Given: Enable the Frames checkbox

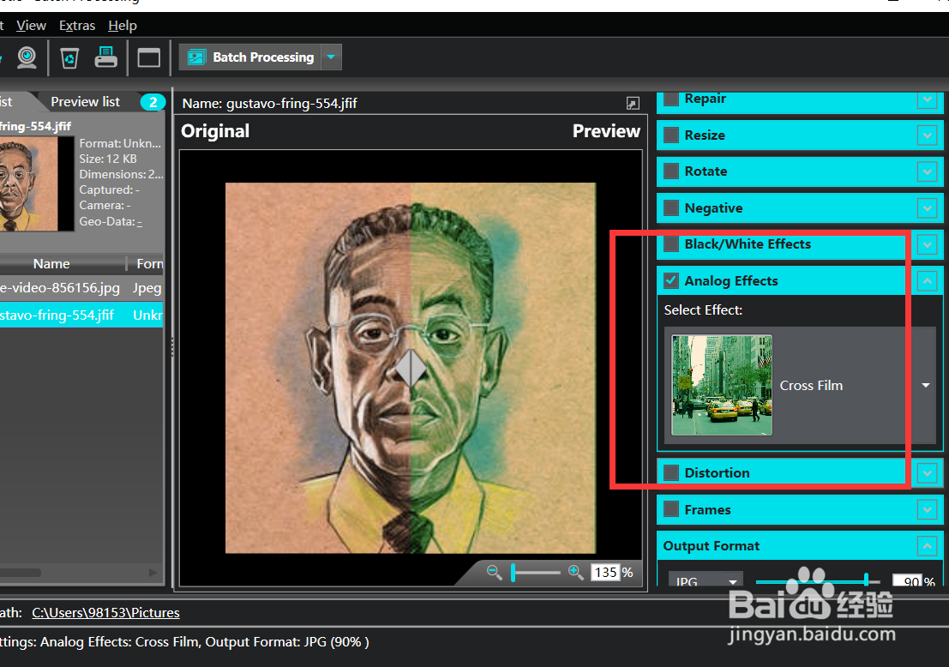Looking at the screenshot, I should click(670, 509).
